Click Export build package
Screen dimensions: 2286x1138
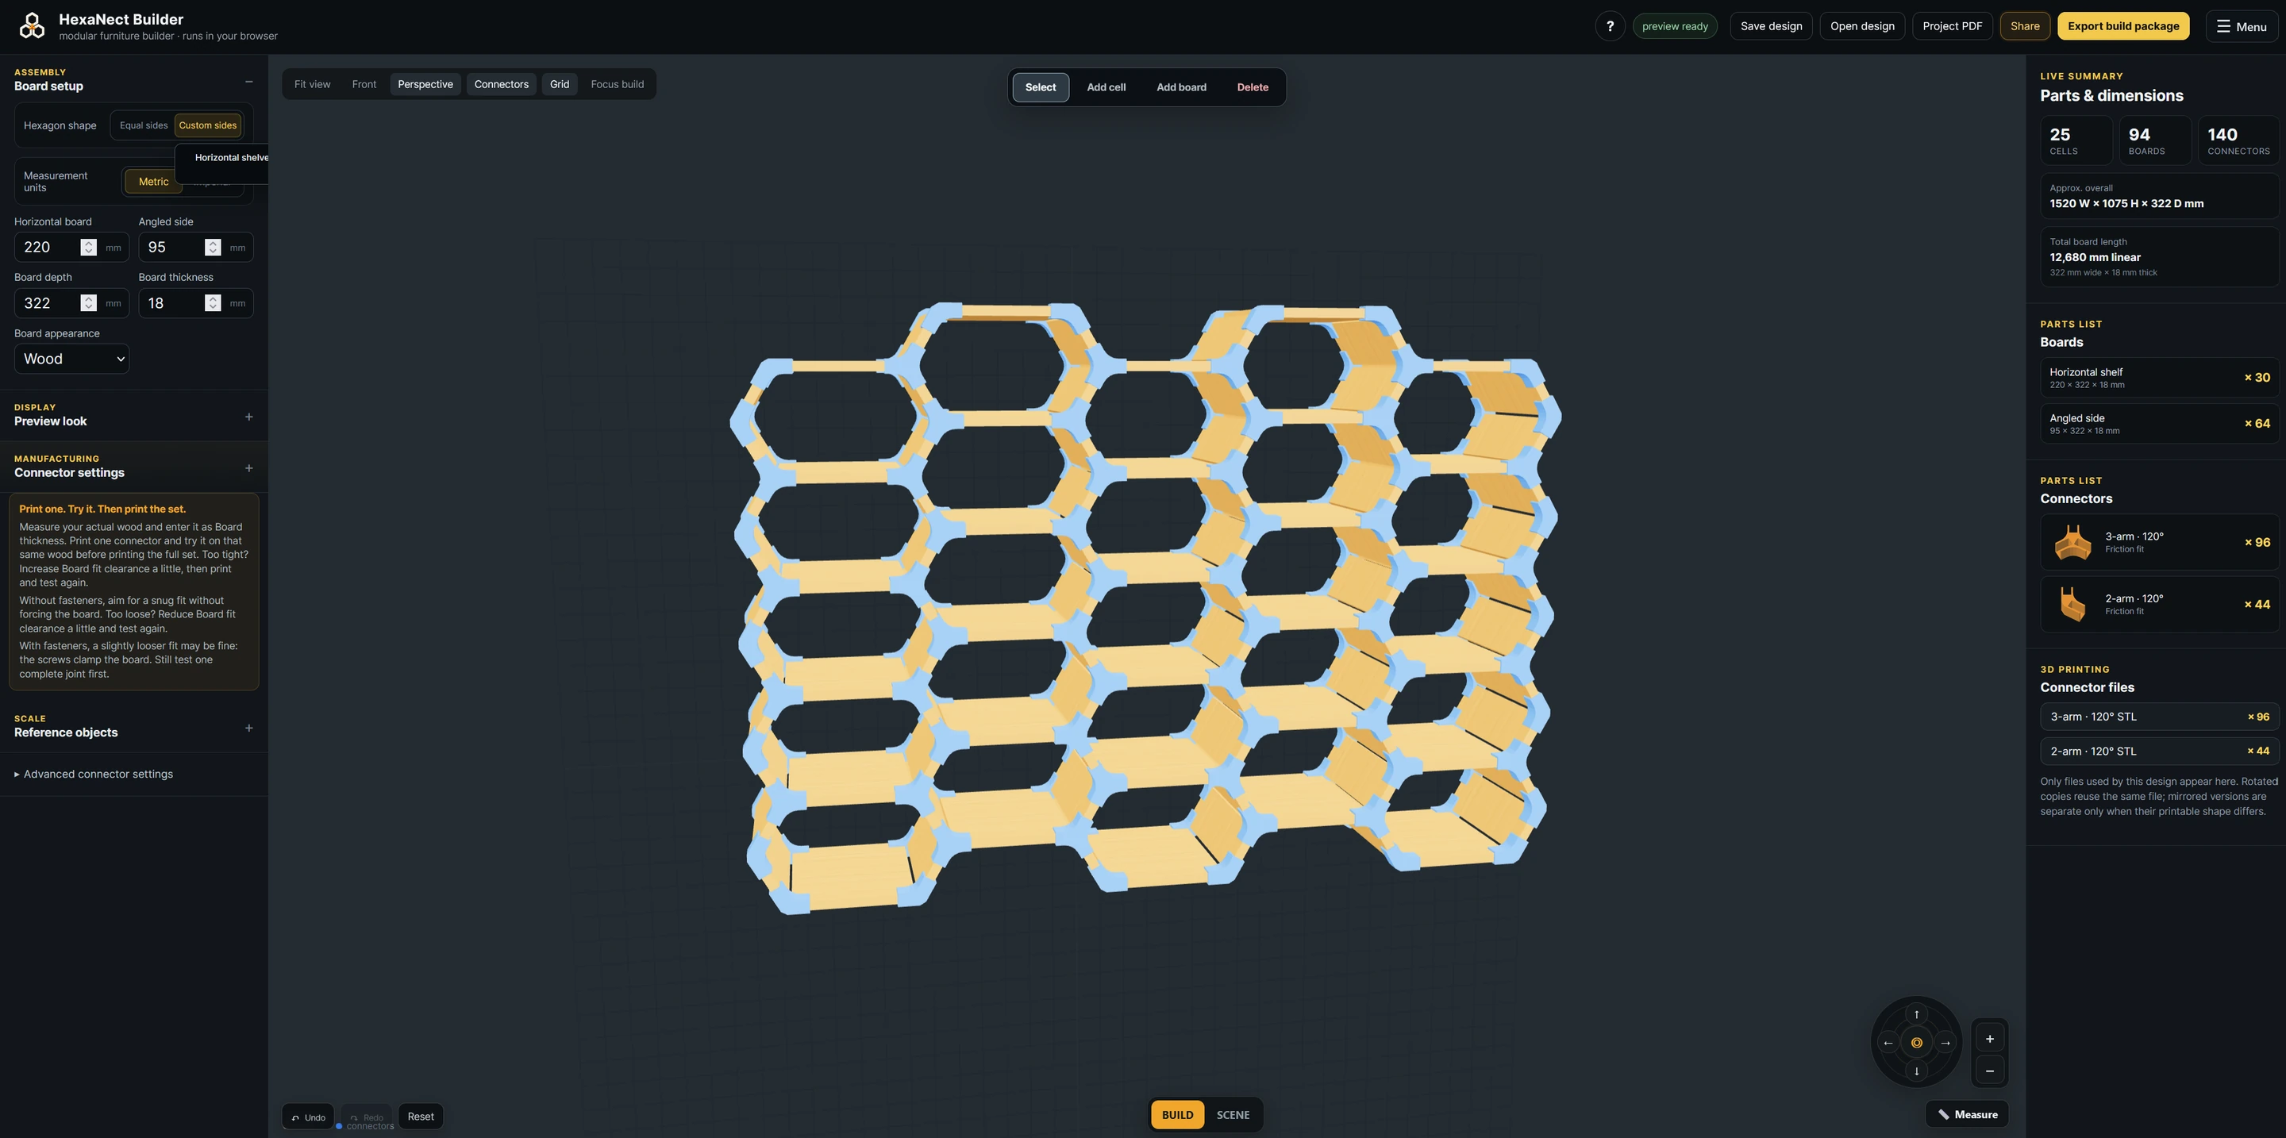pyautogui.click(x=2122, y=25)
